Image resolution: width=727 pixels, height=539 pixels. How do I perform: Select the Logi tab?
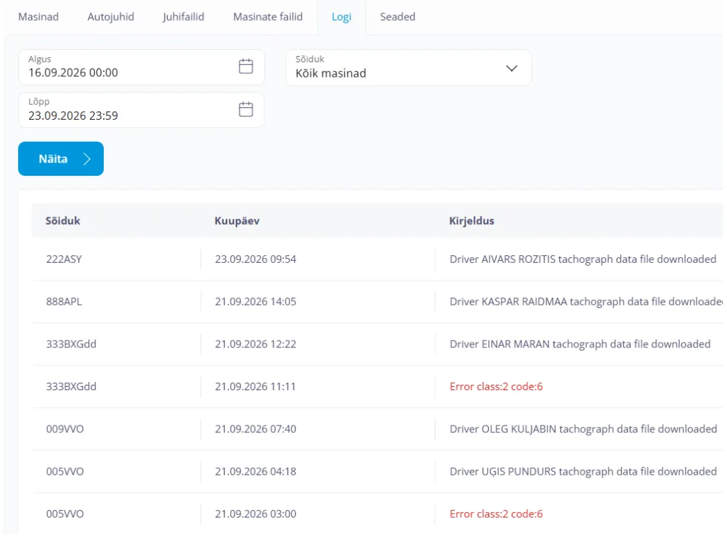[342, 17]
